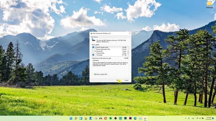The image size is (216, 121).
Task: Open the clock and date flyout
Action: (x=209, y=118)
